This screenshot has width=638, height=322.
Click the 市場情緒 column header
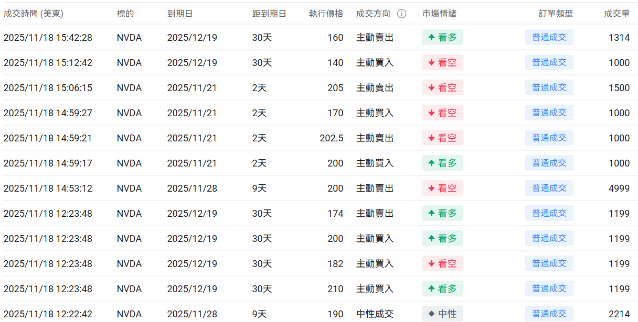pyautogui.click(x=439, y=14)
